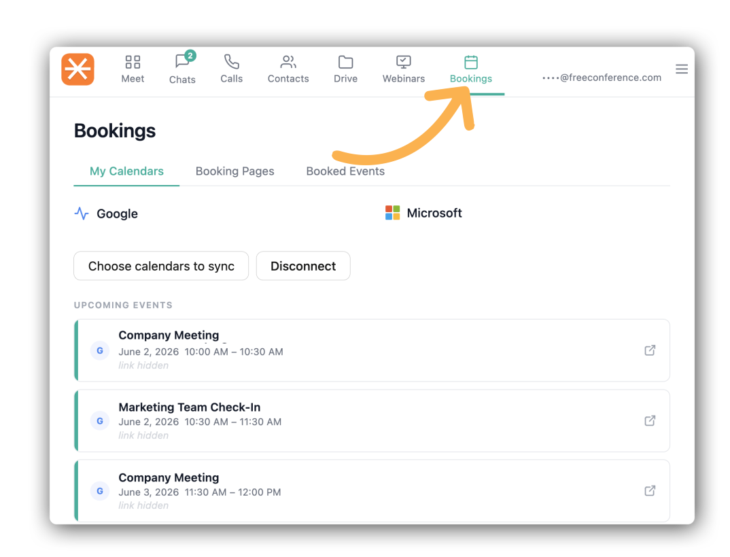Open Marketing Team Check-In external link icon
This screenshot has height=557, width=730.
(650, 420)
